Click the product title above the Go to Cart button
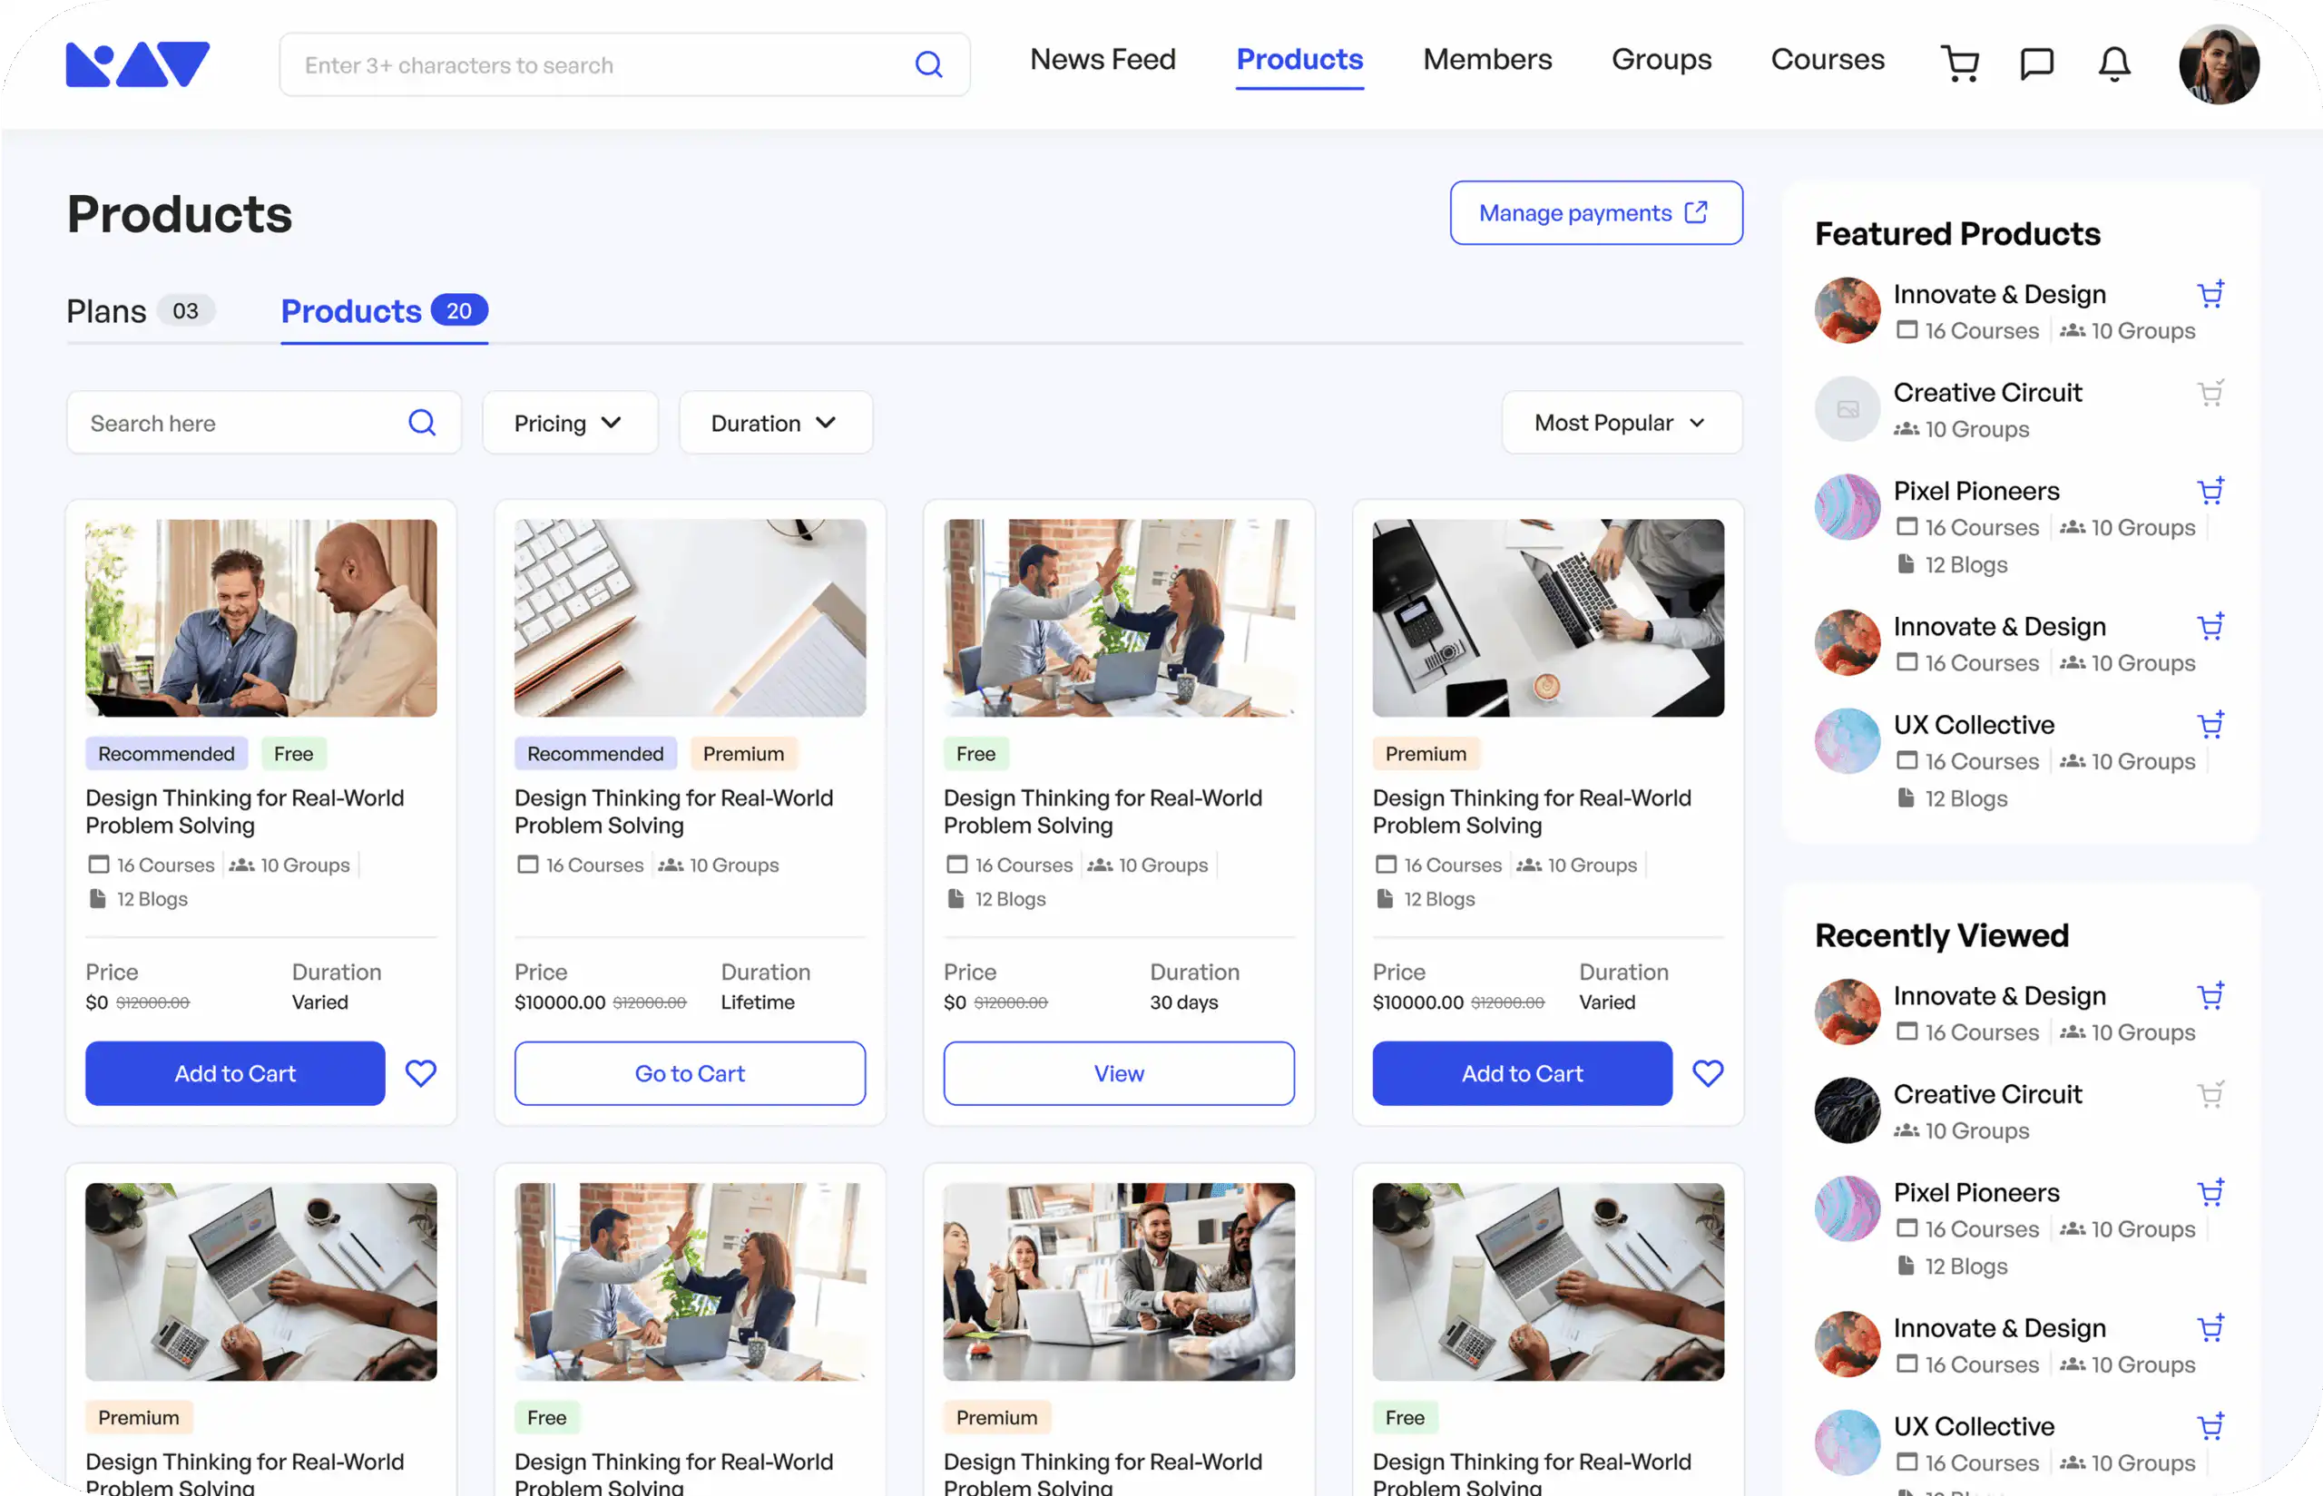Screen dimensions: 2323x1496 [x=674, y=811]
